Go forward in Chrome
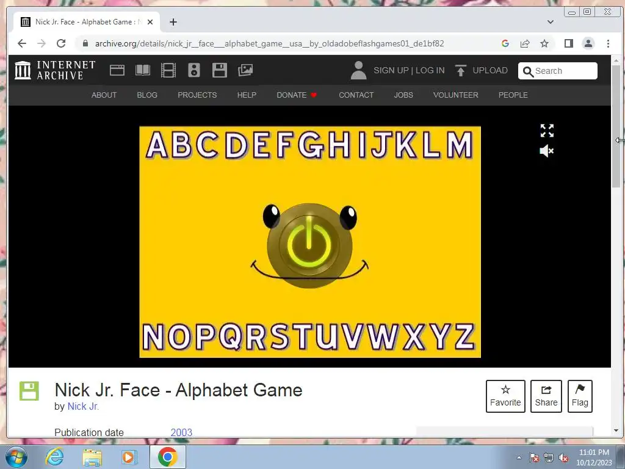The width and height of the screenshot is (625, 469). pos(42,43)
